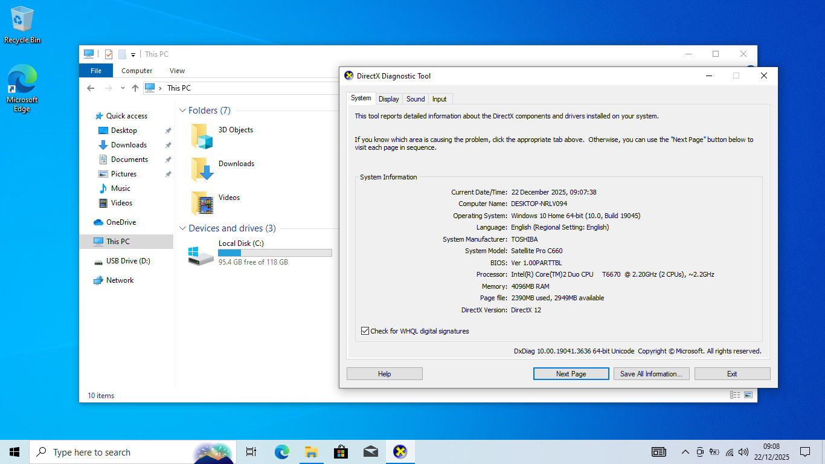Screen dimensions: 825x464
Task: Toggle Check for WHQL digital signatures
Action: (x=365, y=331)
